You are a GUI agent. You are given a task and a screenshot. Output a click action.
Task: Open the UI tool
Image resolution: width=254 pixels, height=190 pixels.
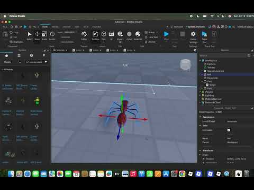(x=111, y=36)
